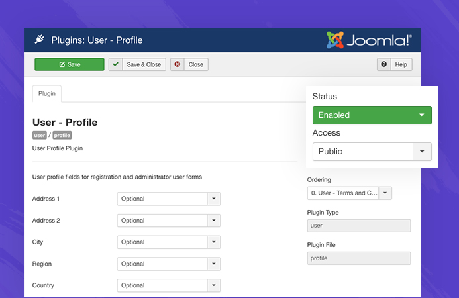Screen dimensions: 459x298
Task: Click the checkmark icon beside Save & Close
Action: (x=116, y=64)
